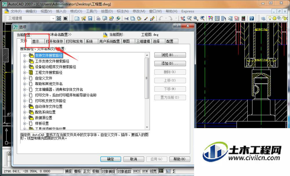Click the Plot Preview icon
The height and width of the screenshot is (176, 290).
105,18
